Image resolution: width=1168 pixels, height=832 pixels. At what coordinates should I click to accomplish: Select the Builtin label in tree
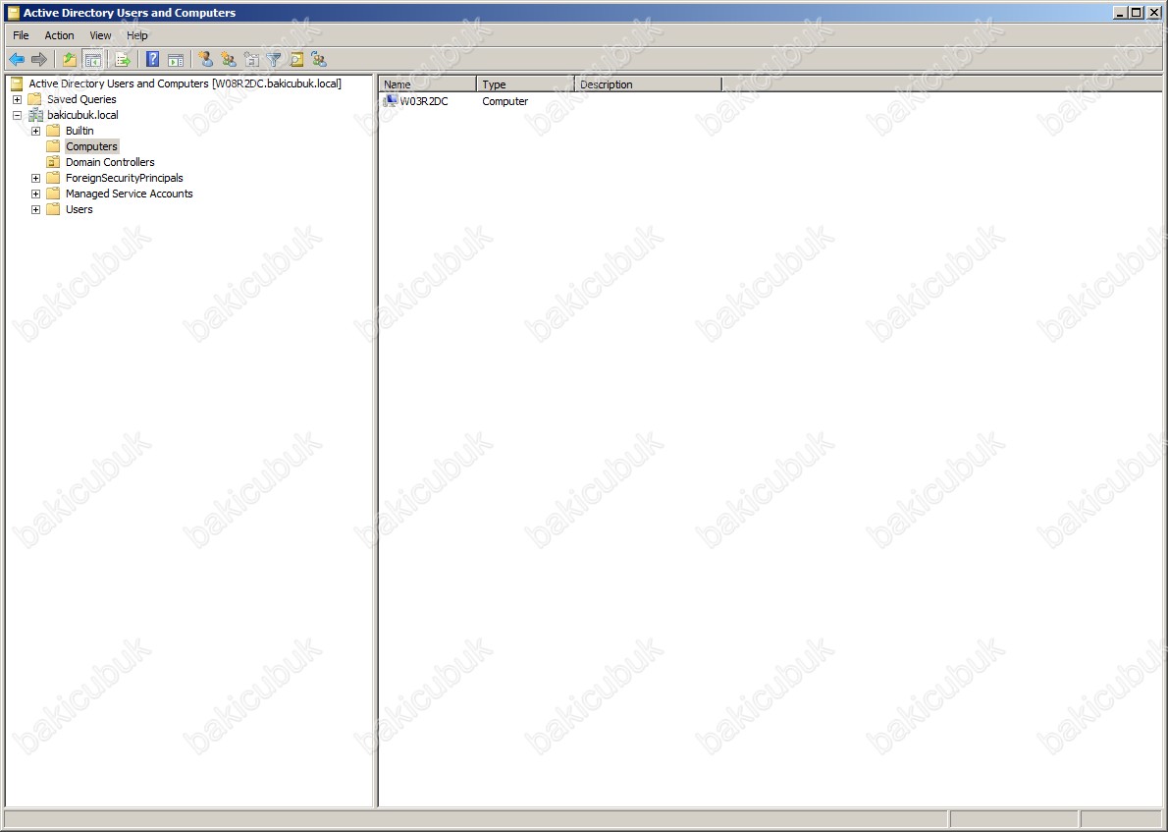point(80,131)
